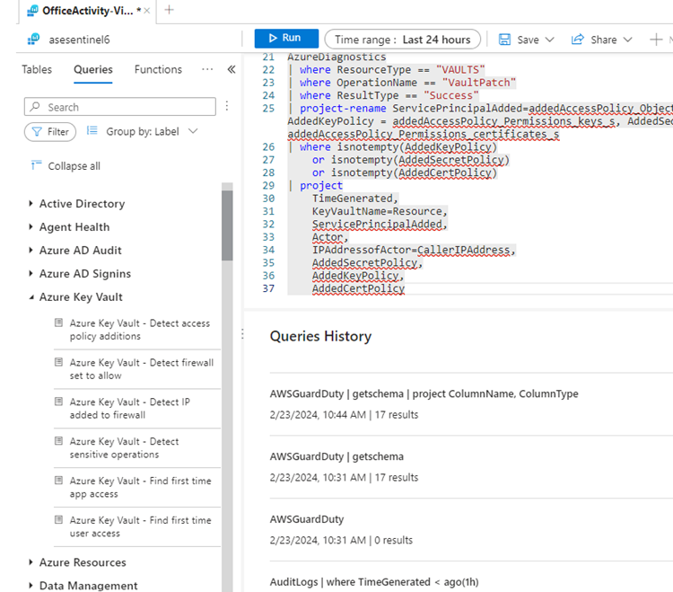673x592 pixels.
Task: Click the Group by list icon
Action: (x=92, y=130)
